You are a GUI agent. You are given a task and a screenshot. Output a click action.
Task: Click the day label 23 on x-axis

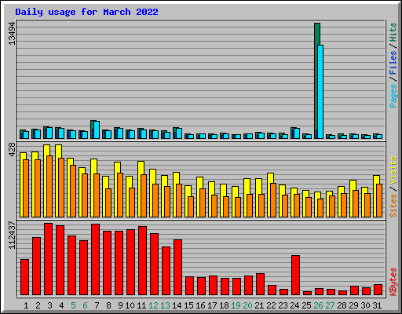(x=283, y=305)
